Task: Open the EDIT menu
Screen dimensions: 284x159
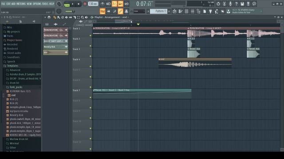Action: pyautogui.click(x=8, y=4)
